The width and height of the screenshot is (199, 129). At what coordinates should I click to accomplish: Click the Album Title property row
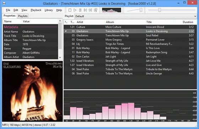coord(31,40)
